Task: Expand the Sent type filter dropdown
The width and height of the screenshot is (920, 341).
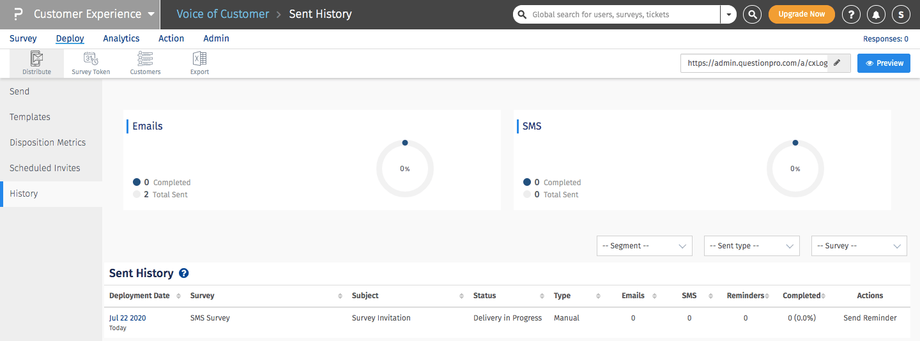Action: tap(751, 246)
